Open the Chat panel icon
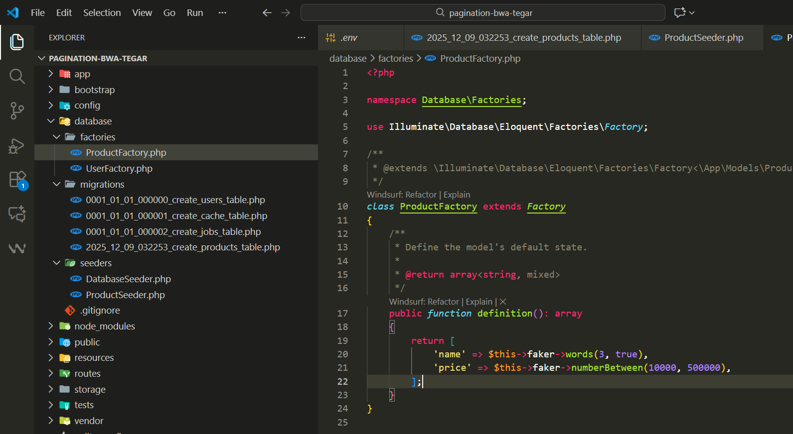Screen dimensions: 793x434 tap(17, 214)
